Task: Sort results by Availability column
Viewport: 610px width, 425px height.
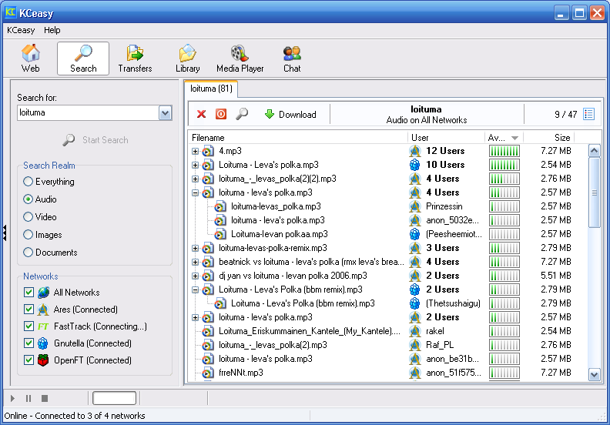Action: pyautogui.click(x=504, y=138)
